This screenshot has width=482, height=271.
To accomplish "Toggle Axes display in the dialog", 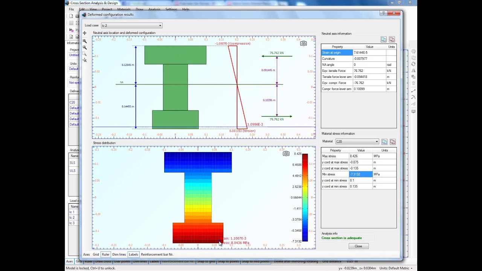I will tap(87, 254).
